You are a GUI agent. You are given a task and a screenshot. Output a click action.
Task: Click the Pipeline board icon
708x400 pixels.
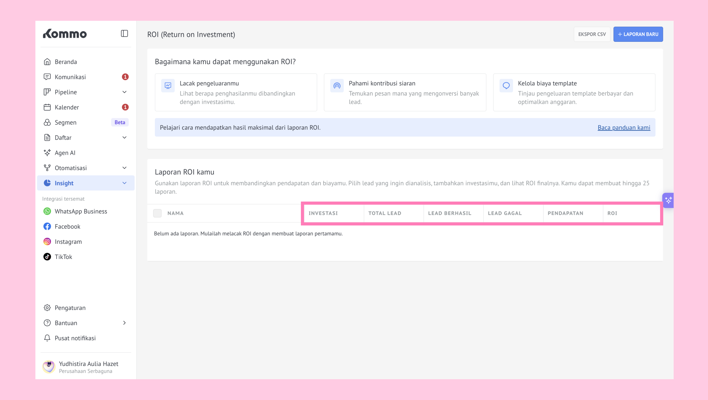tap(47, 92)
